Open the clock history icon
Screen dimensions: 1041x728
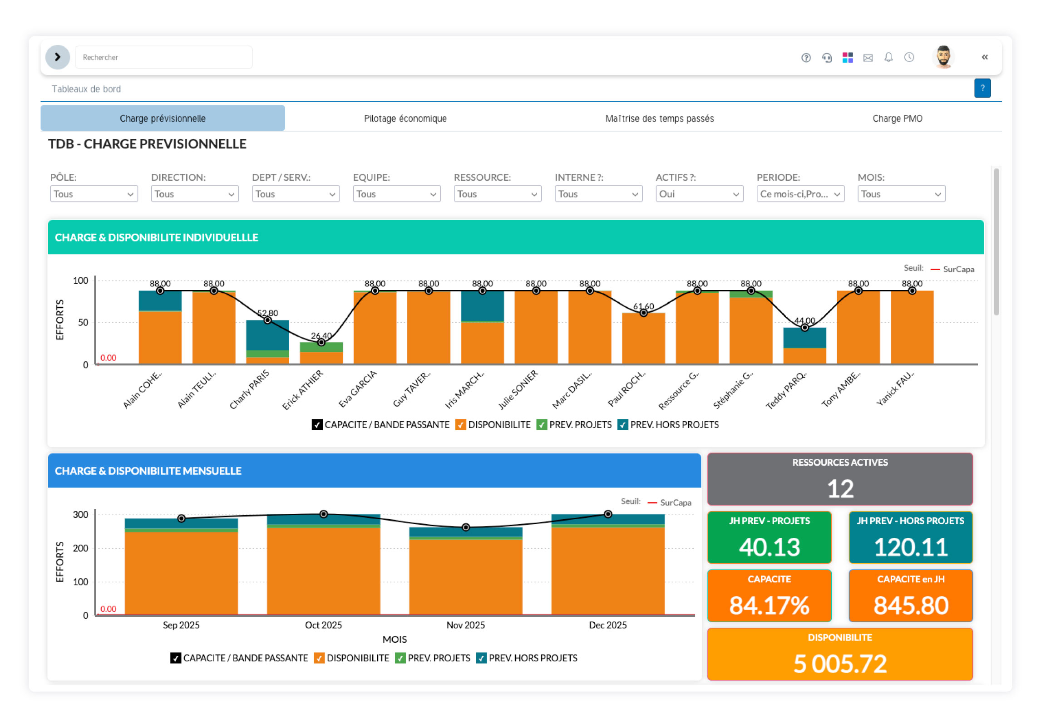coord(909,58)
